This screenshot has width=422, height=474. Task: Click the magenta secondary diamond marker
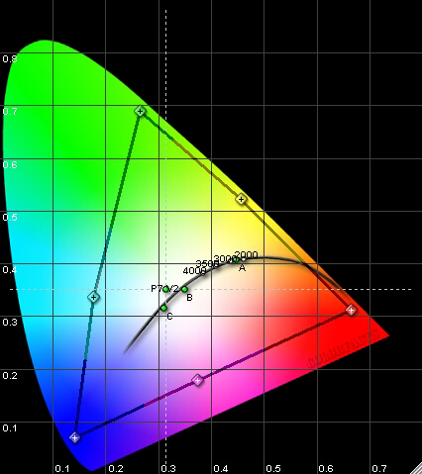[197, 380]
